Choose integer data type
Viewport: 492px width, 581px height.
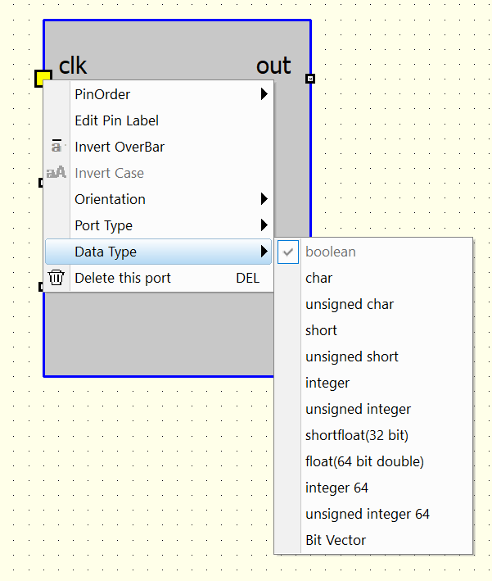327,383
